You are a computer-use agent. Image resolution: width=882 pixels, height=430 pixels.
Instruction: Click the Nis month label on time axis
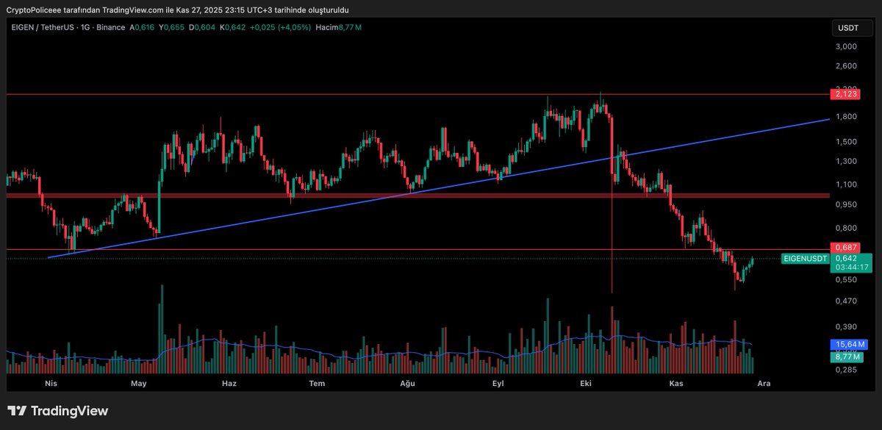51,384
